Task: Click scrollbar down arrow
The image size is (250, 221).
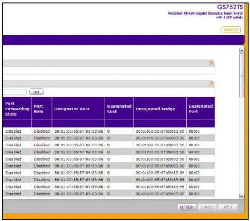Action: pos(242,196)
